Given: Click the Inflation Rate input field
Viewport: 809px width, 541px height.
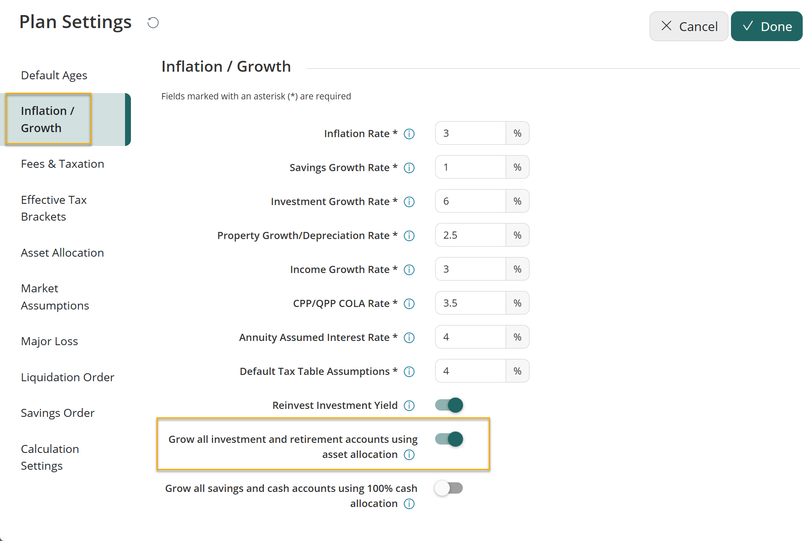Looking at the screenshot, I should click(470, 133).
